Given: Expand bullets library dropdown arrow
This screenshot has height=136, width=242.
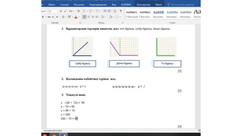Looking at the screenshot, I should click(87, 11).
